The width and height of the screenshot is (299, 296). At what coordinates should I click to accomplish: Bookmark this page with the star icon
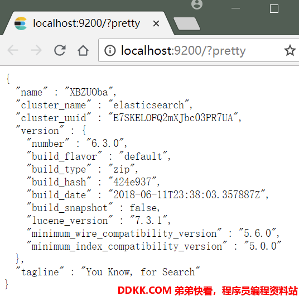(290, 50)
